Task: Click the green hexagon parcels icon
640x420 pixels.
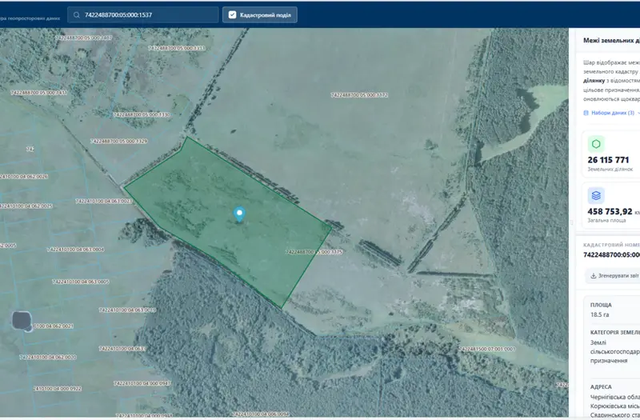Action: pyautogui.click(x=596, y=144)
